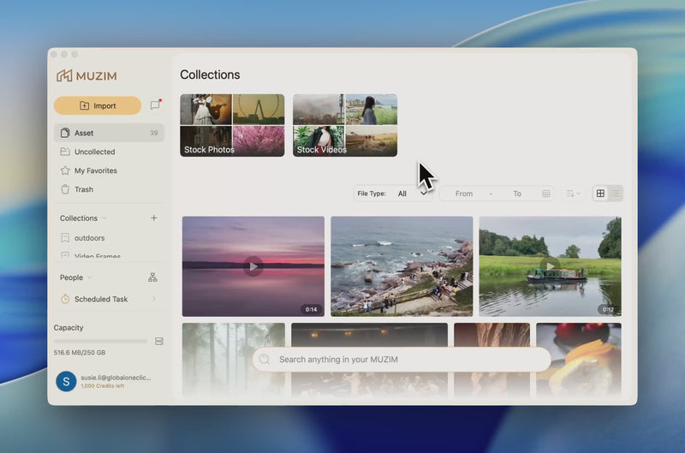Open the Uncollected folder item

coord(109,152)
